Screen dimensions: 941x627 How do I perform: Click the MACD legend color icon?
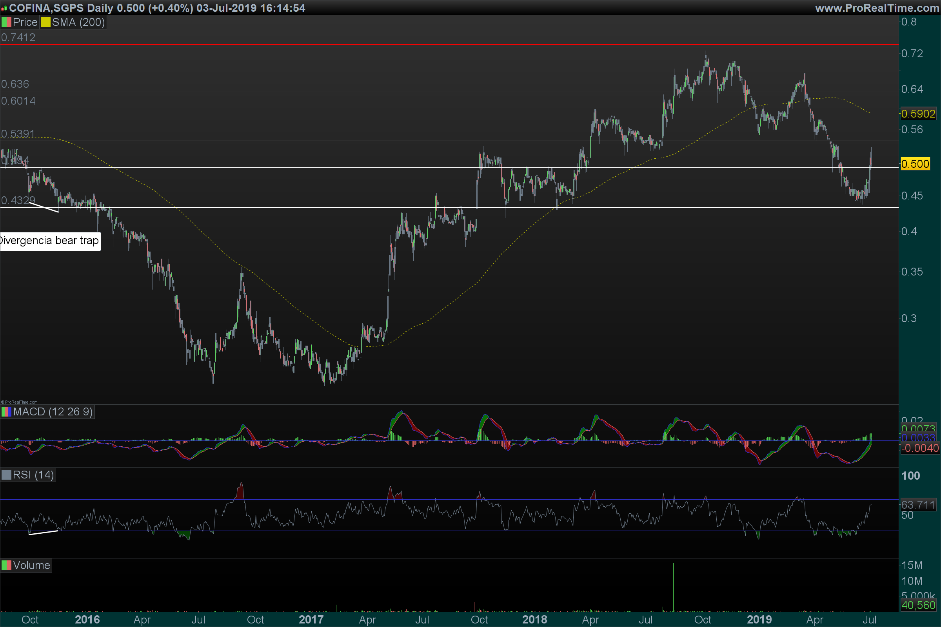[6, 412]
